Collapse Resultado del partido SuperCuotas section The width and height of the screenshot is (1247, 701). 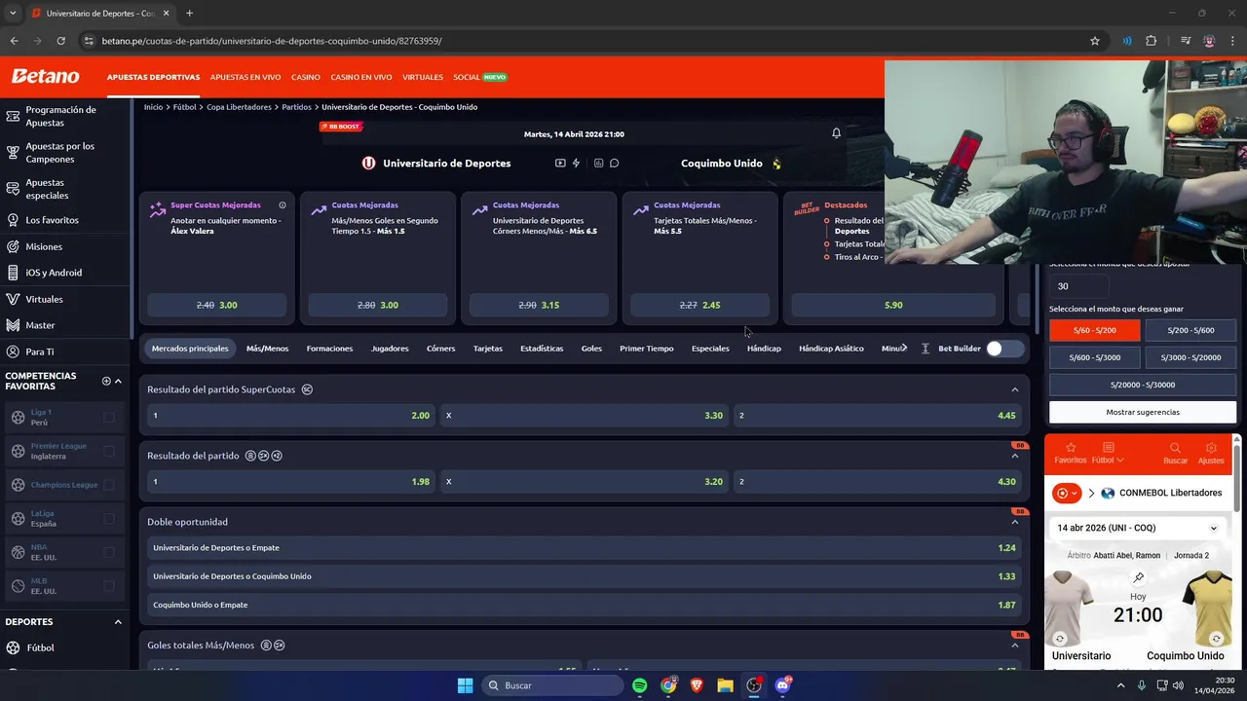pyautogui.click(x=1014, y=389)
